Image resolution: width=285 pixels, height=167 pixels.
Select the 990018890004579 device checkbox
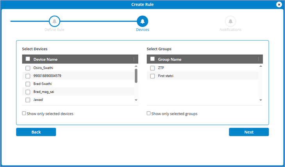(x=28, y=76)
